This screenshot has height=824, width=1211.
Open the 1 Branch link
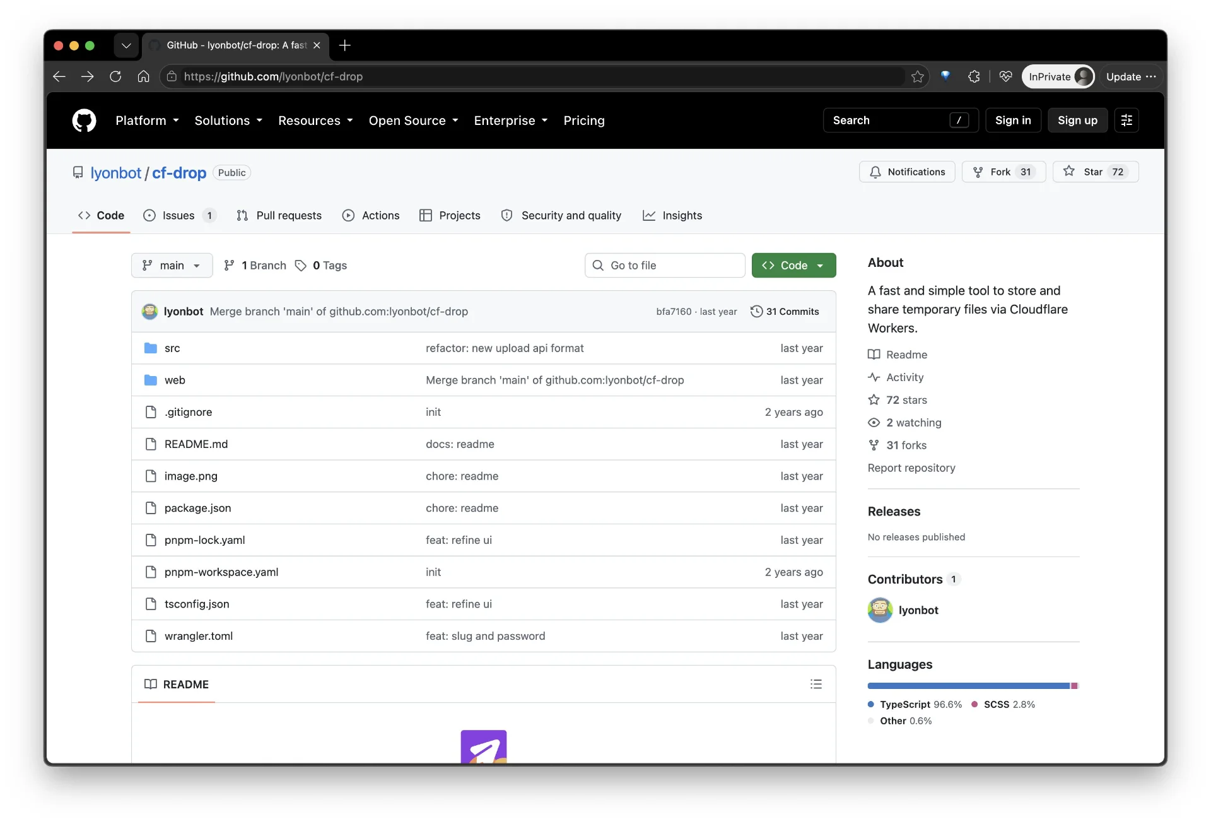[x=255, y=266]
